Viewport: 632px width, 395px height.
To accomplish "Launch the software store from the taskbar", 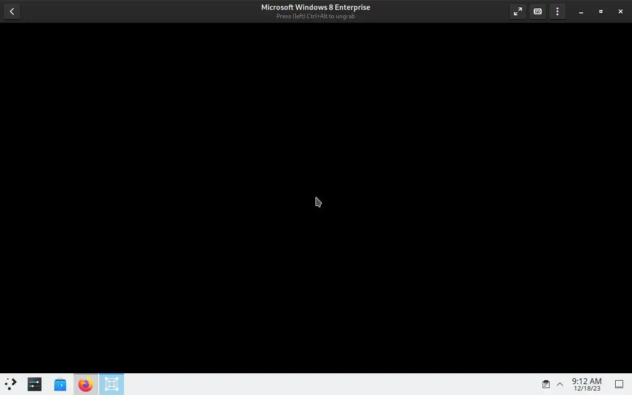I will (60, 384).
